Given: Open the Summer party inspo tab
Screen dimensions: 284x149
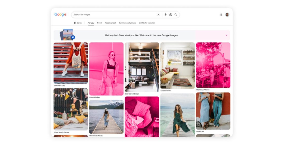Looking at the screenshot, I should point(127,23).
